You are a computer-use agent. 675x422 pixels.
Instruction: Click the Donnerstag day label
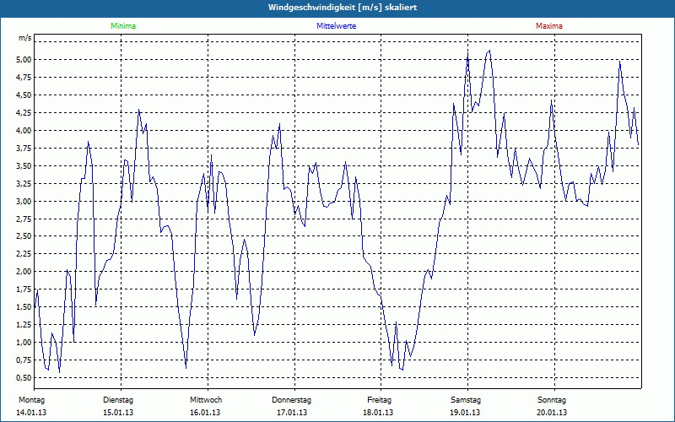pos(291,400)
